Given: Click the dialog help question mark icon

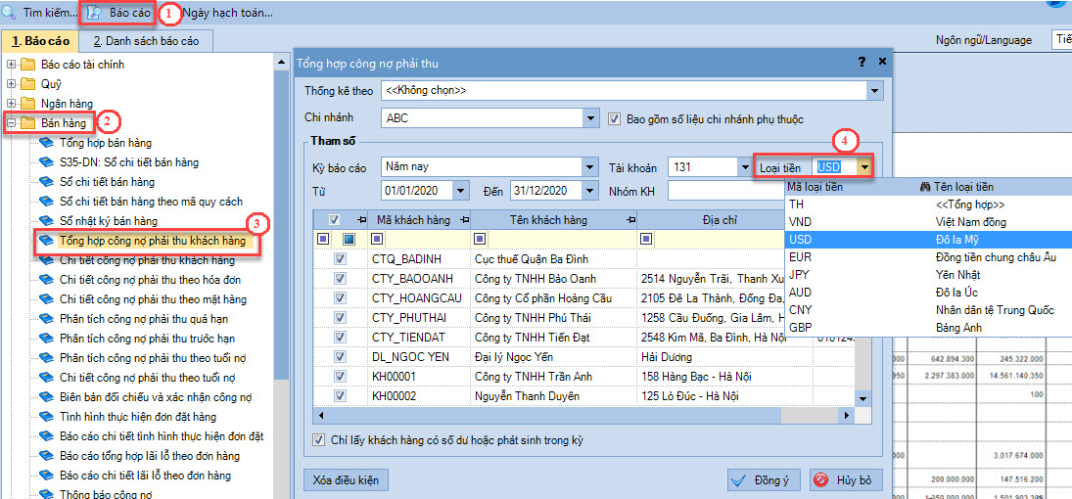Looking at the screenshot, I should [862, 63].
